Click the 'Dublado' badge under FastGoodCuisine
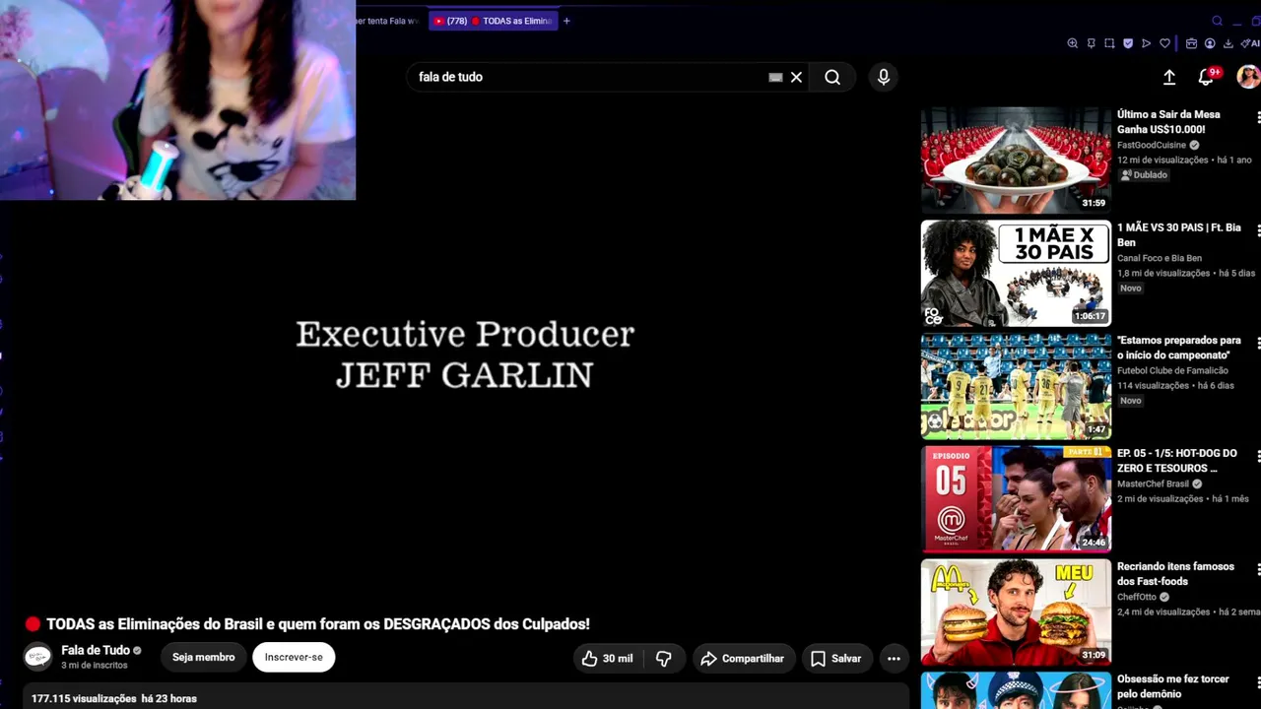Screen dimensions: 1261x709 coord(1144,175)
